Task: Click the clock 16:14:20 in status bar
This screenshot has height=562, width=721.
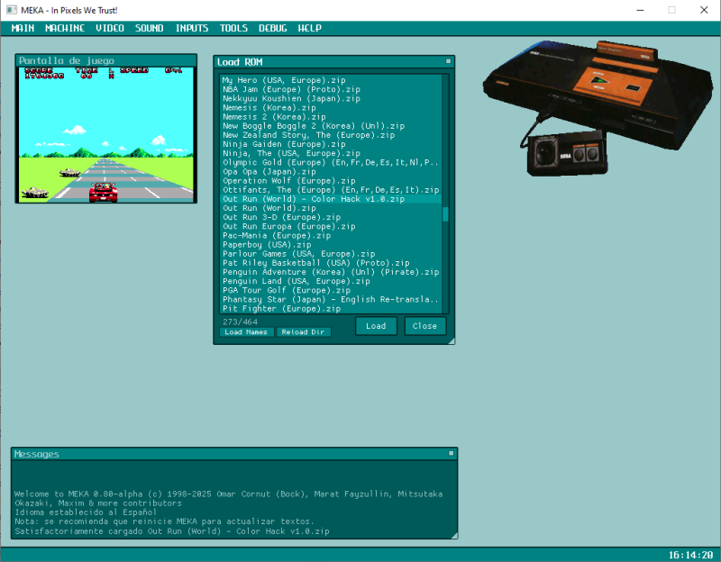Action: pos(690,555)
